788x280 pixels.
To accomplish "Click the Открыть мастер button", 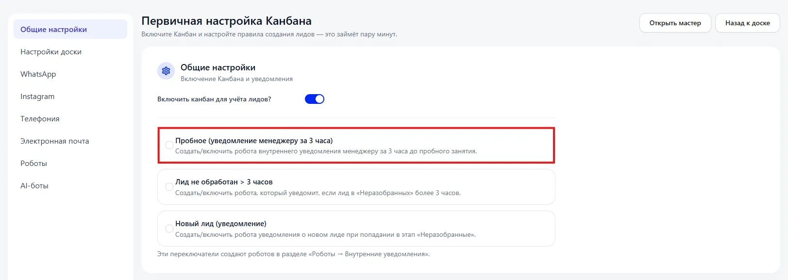I will 675,23.
